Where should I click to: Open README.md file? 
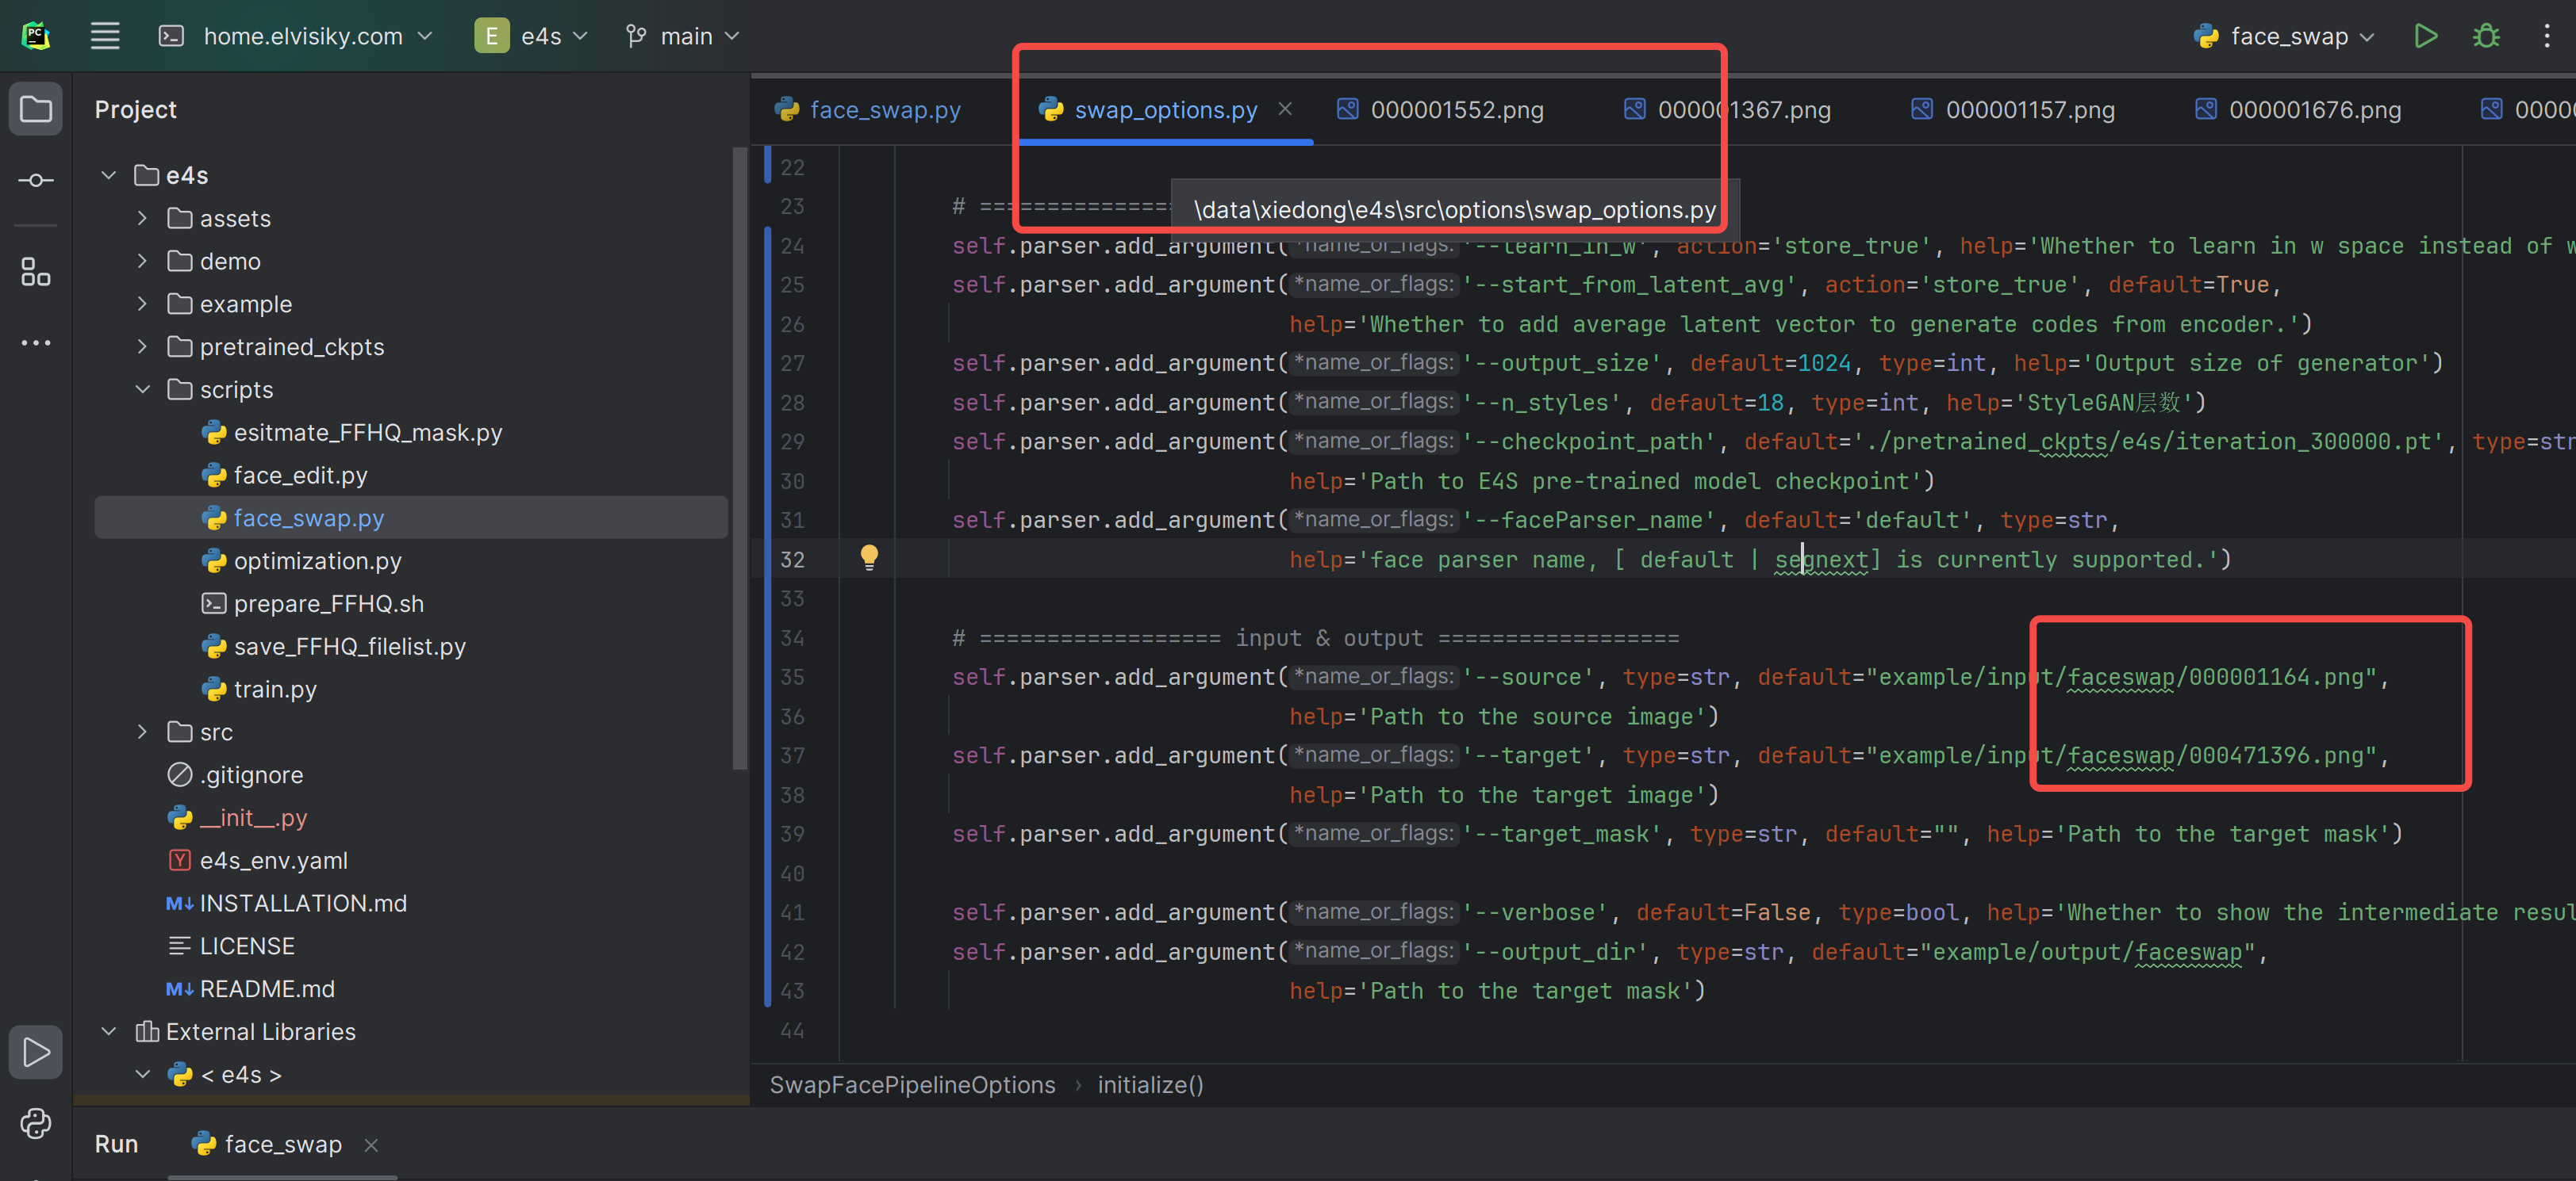[250, 989]
